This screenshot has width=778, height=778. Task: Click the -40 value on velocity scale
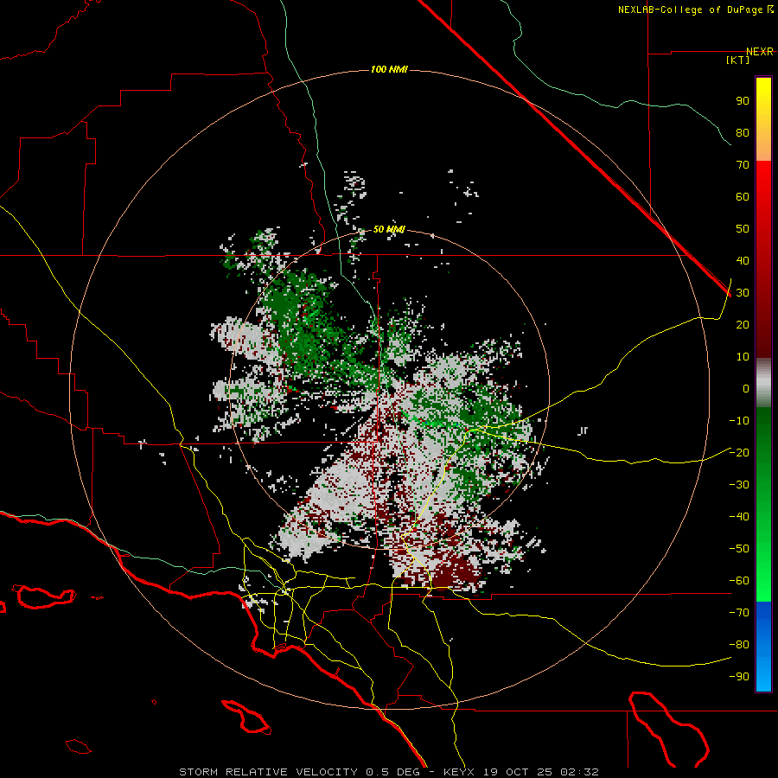739,517
